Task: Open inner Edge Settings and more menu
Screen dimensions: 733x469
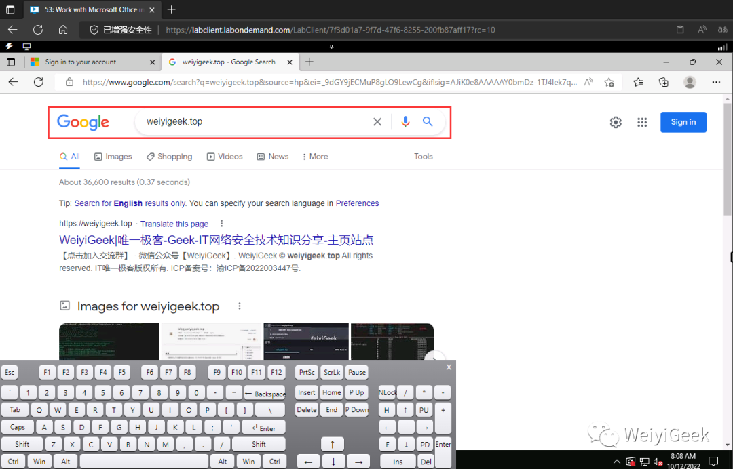Action: point(716,82)
